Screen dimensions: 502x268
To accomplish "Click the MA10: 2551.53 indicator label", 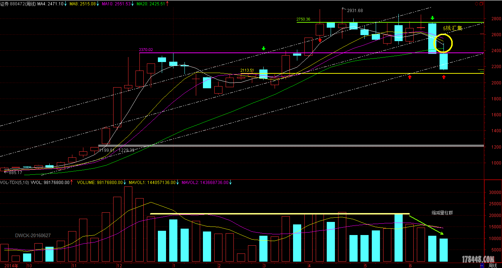I will tap(116, 4).
